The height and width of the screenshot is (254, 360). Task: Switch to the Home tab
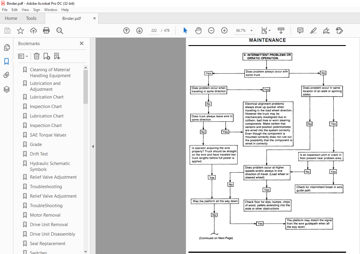(11, 18)
